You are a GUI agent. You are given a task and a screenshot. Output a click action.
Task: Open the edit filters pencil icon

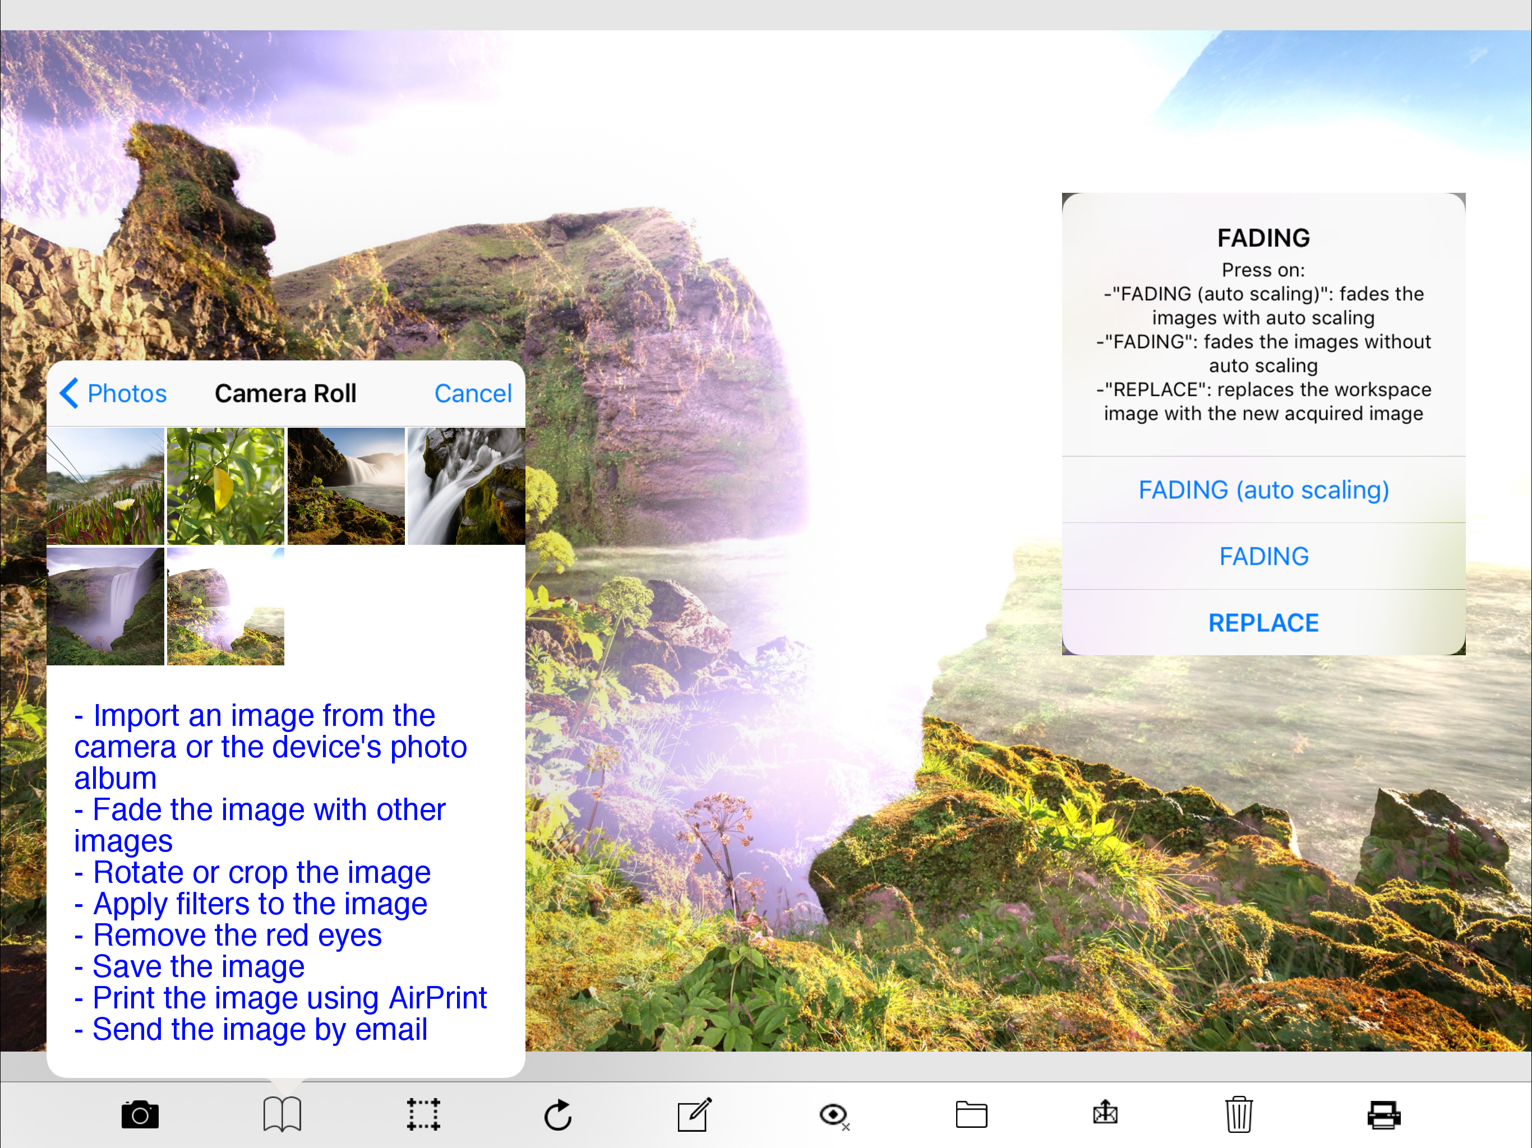pos(694,1115)
